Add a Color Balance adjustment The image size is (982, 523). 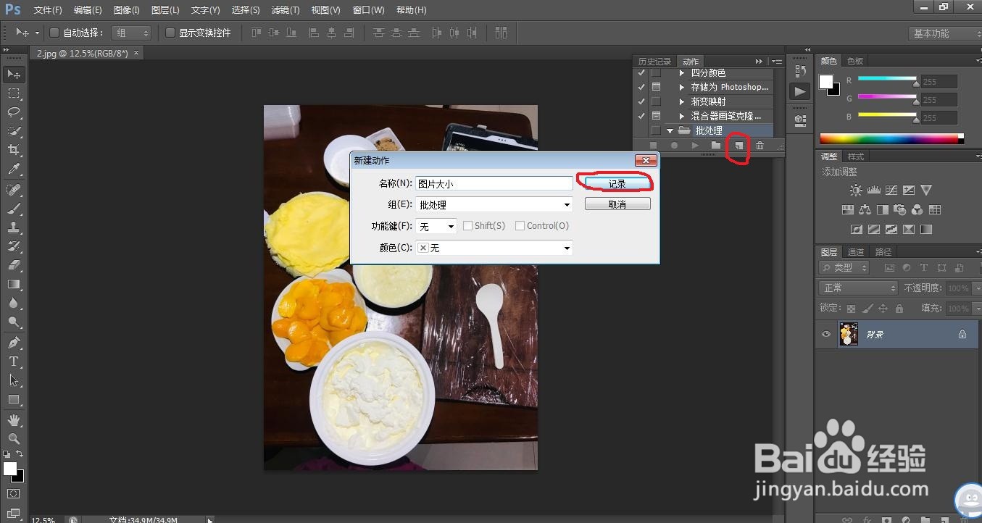point(865,210)
